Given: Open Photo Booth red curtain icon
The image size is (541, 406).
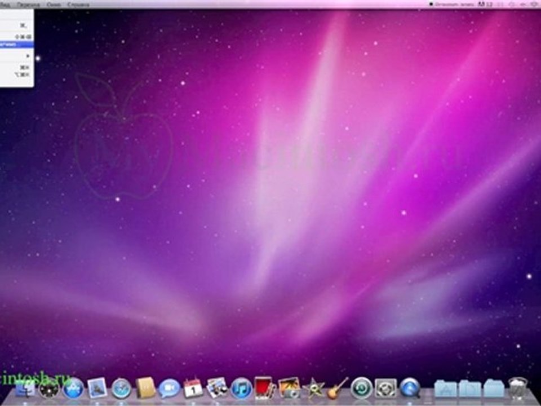Looking at the screenshot, I should (265, 388).
